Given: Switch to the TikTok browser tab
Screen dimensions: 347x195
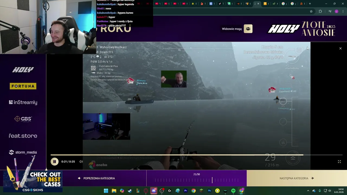Looking at the screenshot, I should tap(221, 4).
